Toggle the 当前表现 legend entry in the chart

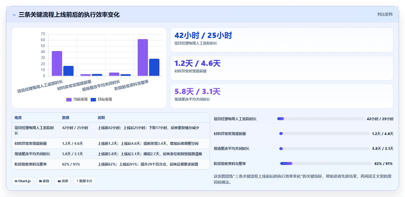[77, 99]
